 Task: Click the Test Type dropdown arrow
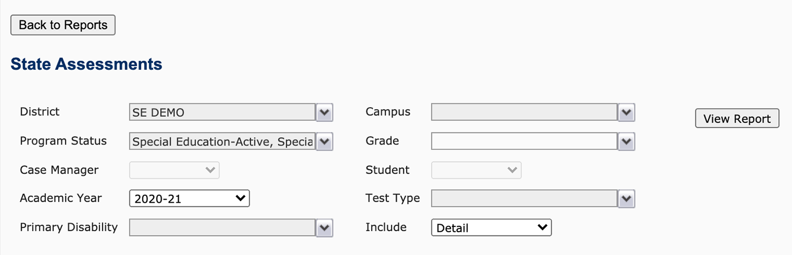(626, 199)
